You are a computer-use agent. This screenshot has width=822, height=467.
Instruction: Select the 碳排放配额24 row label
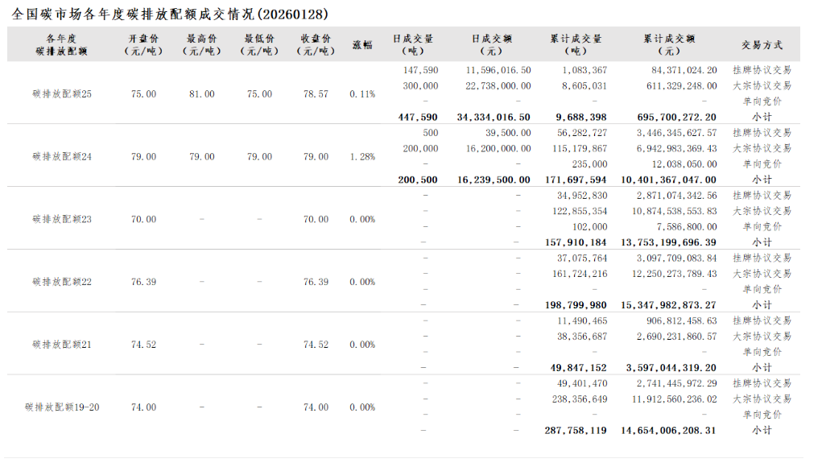click(x=62, y=157)
